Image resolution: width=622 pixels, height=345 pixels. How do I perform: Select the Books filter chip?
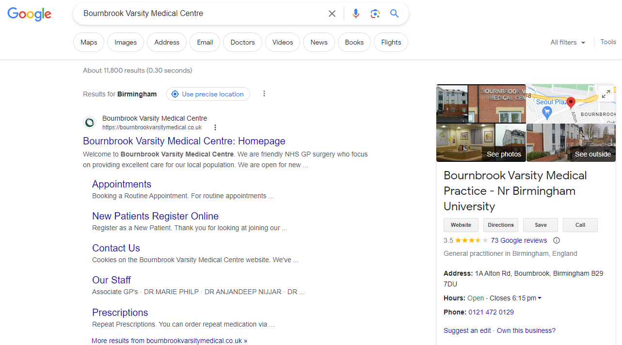click(x=354, y=42)
